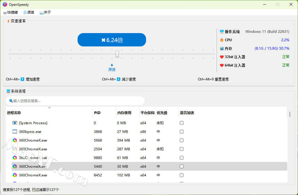The width and height of the screenshot is (298, 195).
Task: Click the [System Process] row icon
Action: point(15,123)
